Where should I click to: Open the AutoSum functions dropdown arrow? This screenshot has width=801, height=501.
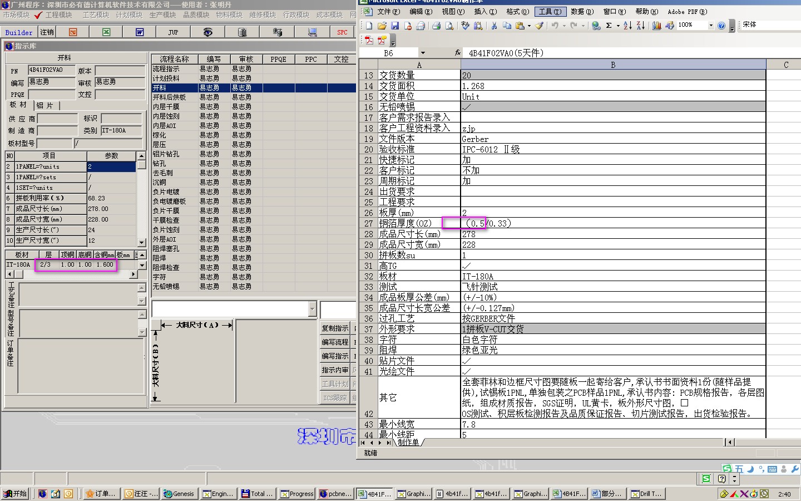(x=618, y=26)
